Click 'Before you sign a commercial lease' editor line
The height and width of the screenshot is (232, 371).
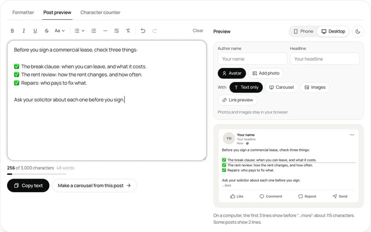(x=76, y=50)
